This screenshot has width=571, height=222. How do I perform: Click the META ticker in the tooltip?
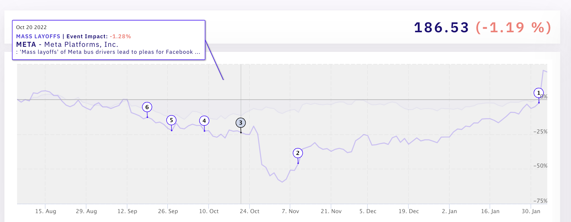[x=26, y=45]
